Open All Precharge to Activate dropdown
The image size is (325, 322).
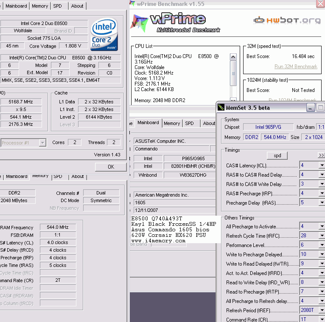(x=322, y=226)
